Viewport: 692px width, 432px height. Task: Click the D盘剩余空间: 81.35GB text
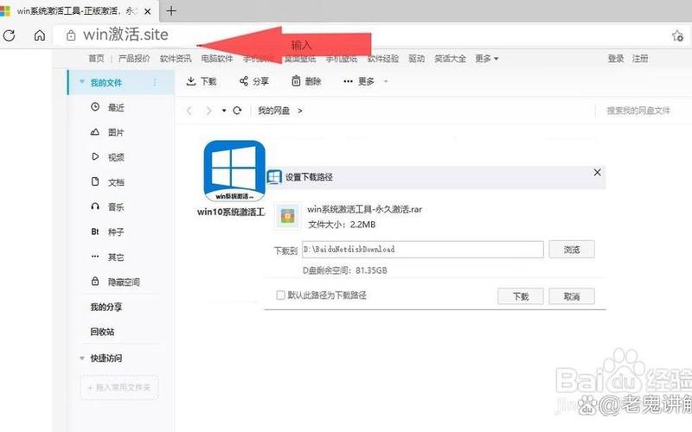(x=344, y=270)
